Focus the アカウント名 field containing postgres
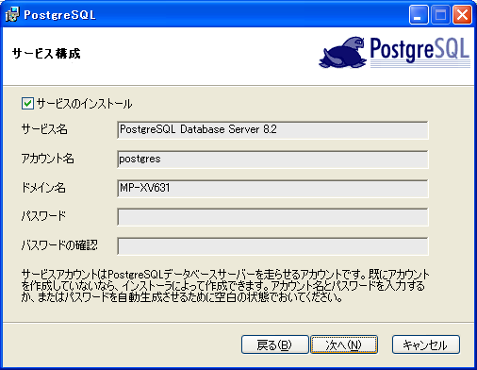The height and width of the screenshot is (370, 477). (x=272, y=160)
